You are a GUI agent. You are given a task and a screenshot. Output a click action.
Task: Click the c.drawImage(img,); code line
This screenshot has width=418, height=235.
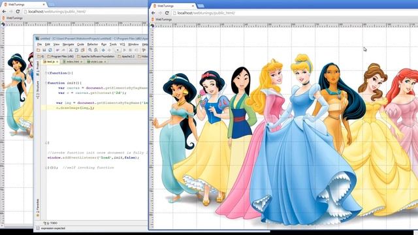75,108
